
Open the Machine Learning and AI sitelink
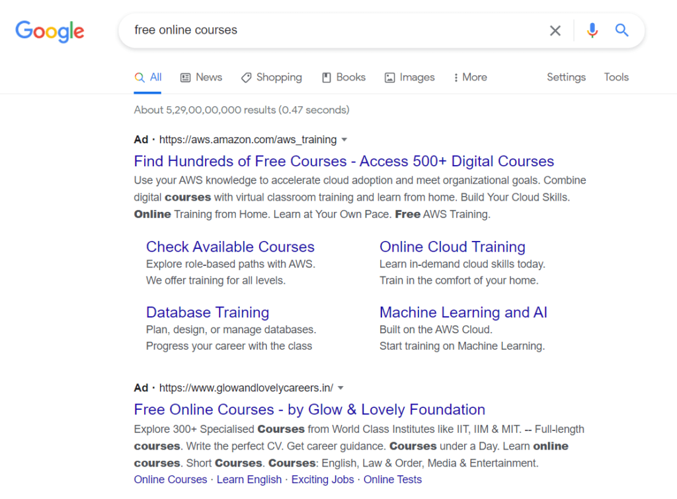point(463,312)
